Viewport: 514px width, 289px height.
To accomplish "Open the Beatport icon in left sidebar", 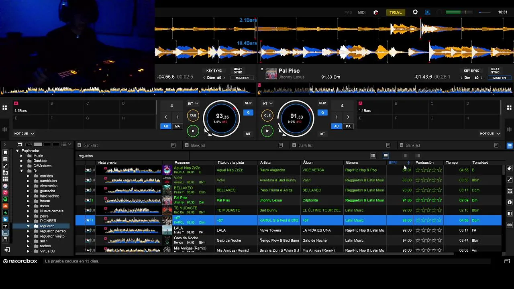I will tap(5, 213).
